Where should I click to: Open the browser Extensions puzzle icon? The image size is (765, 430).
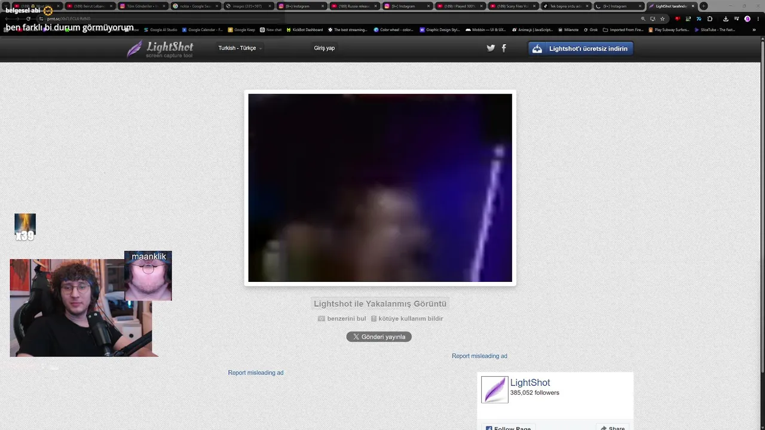click(710, 19)
